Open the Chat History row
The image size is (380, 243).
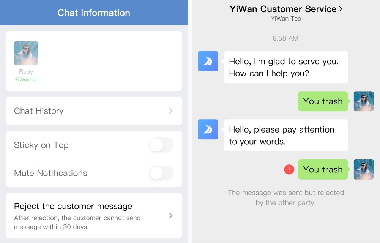94,111
